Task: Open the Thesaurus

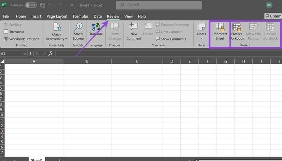Action: click(14, 32)
